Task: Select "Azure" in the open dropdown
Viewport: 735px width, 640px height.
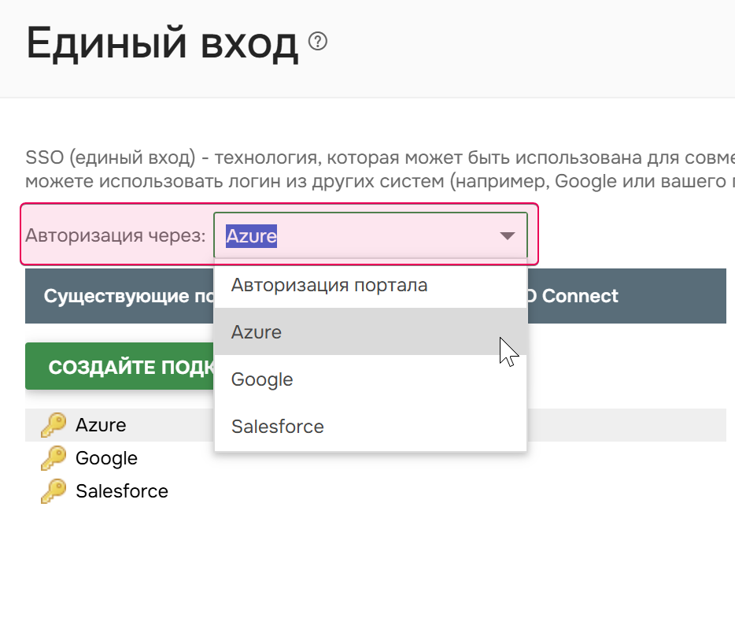Action: 257,331
